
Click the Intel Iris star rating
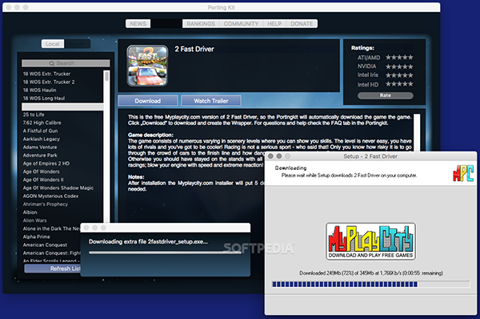(399, 75)
